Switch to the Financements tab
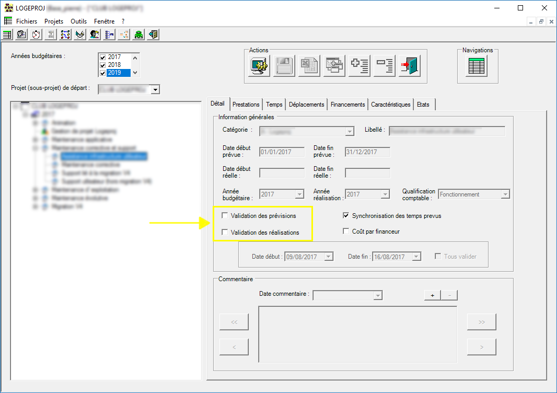The image size is (557, 393). coord(348,105)
